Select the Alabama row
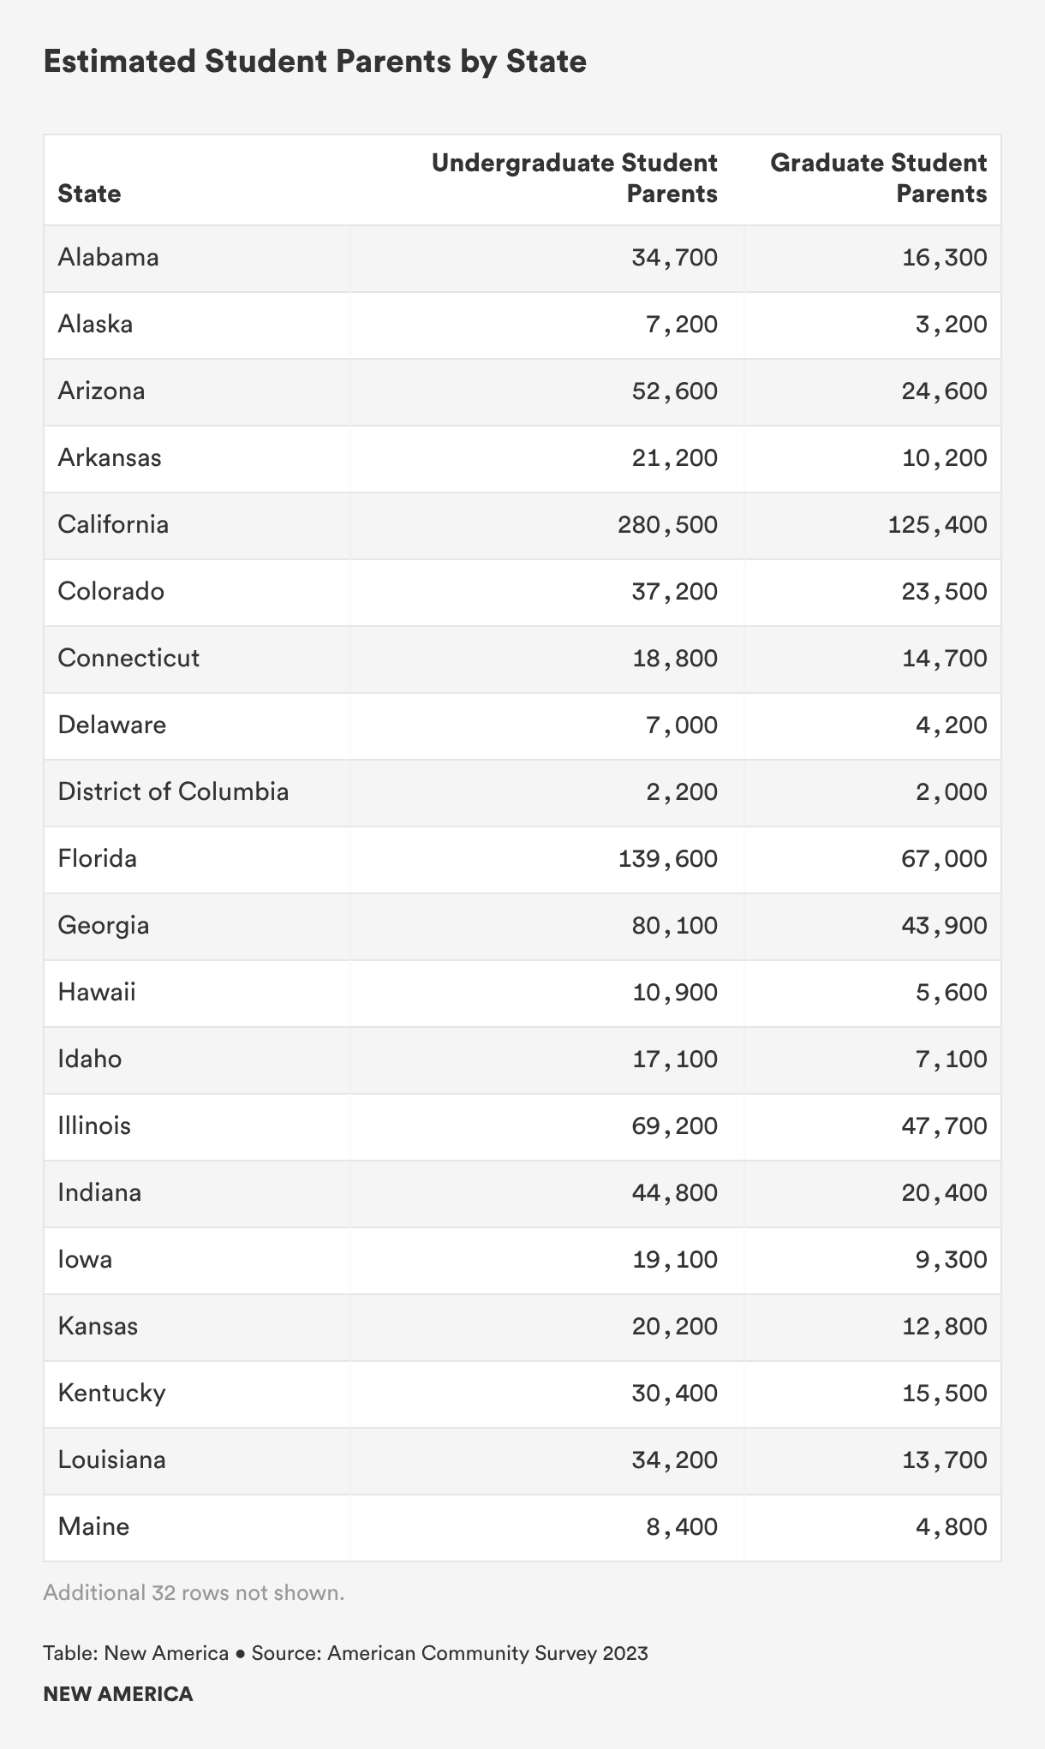This screenshot has width=1045, height=1749. pyautogui.click(x=522, y=258)
